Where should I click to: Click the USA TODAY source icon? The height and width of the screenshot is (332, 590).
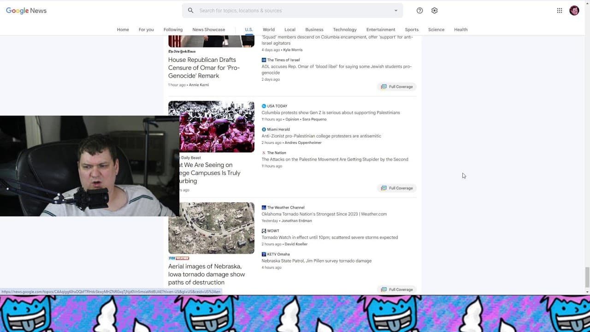[264, 106]
